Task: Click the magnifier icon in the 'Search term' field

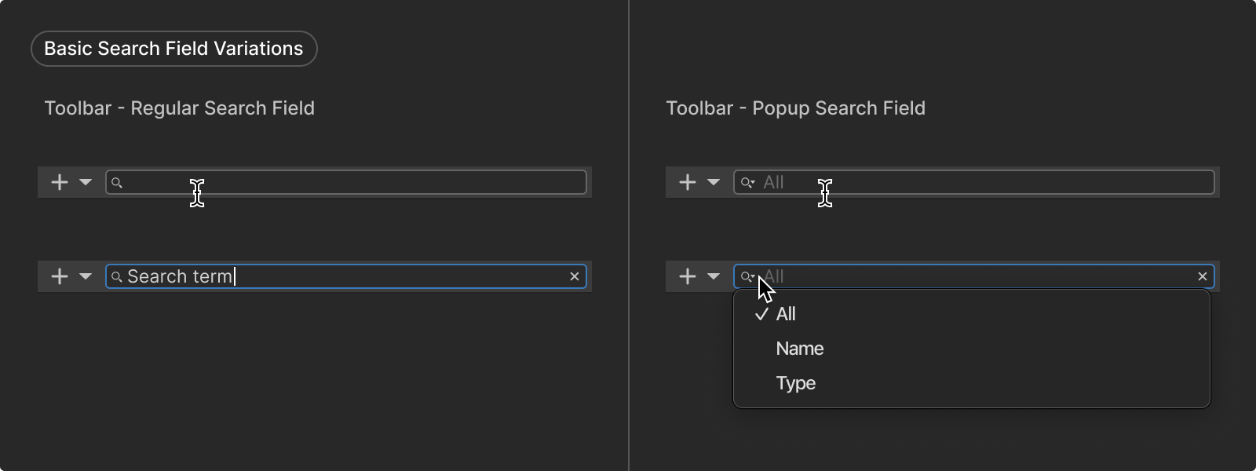Action: pos(117,277)
